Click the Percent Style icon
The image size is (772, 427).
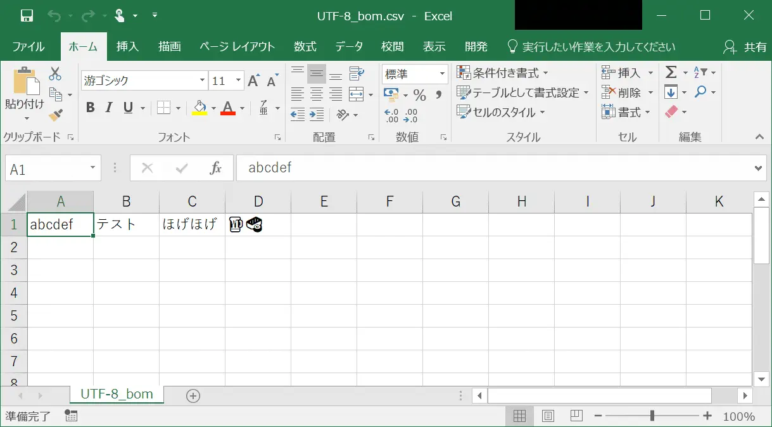pyautogui.click(x=419, y=96)
